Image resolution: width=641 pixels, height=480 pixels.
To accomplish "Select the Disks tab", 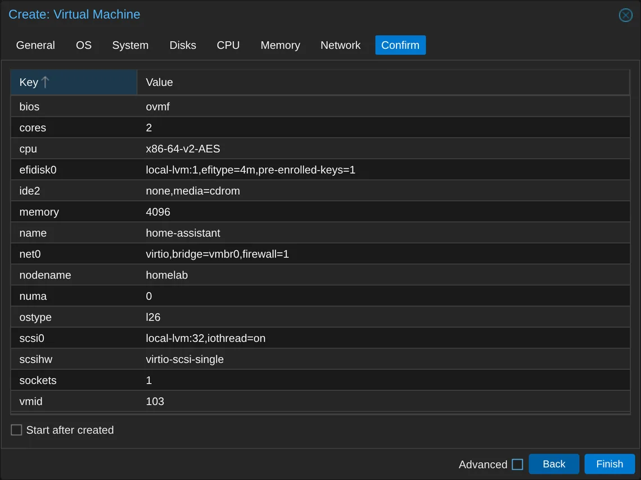I will click(183, 45).
